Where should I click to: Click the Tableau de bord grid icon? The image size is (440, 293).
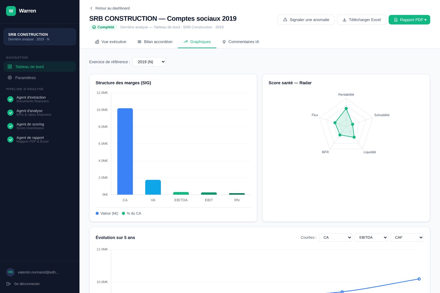(x=10, y=67)
